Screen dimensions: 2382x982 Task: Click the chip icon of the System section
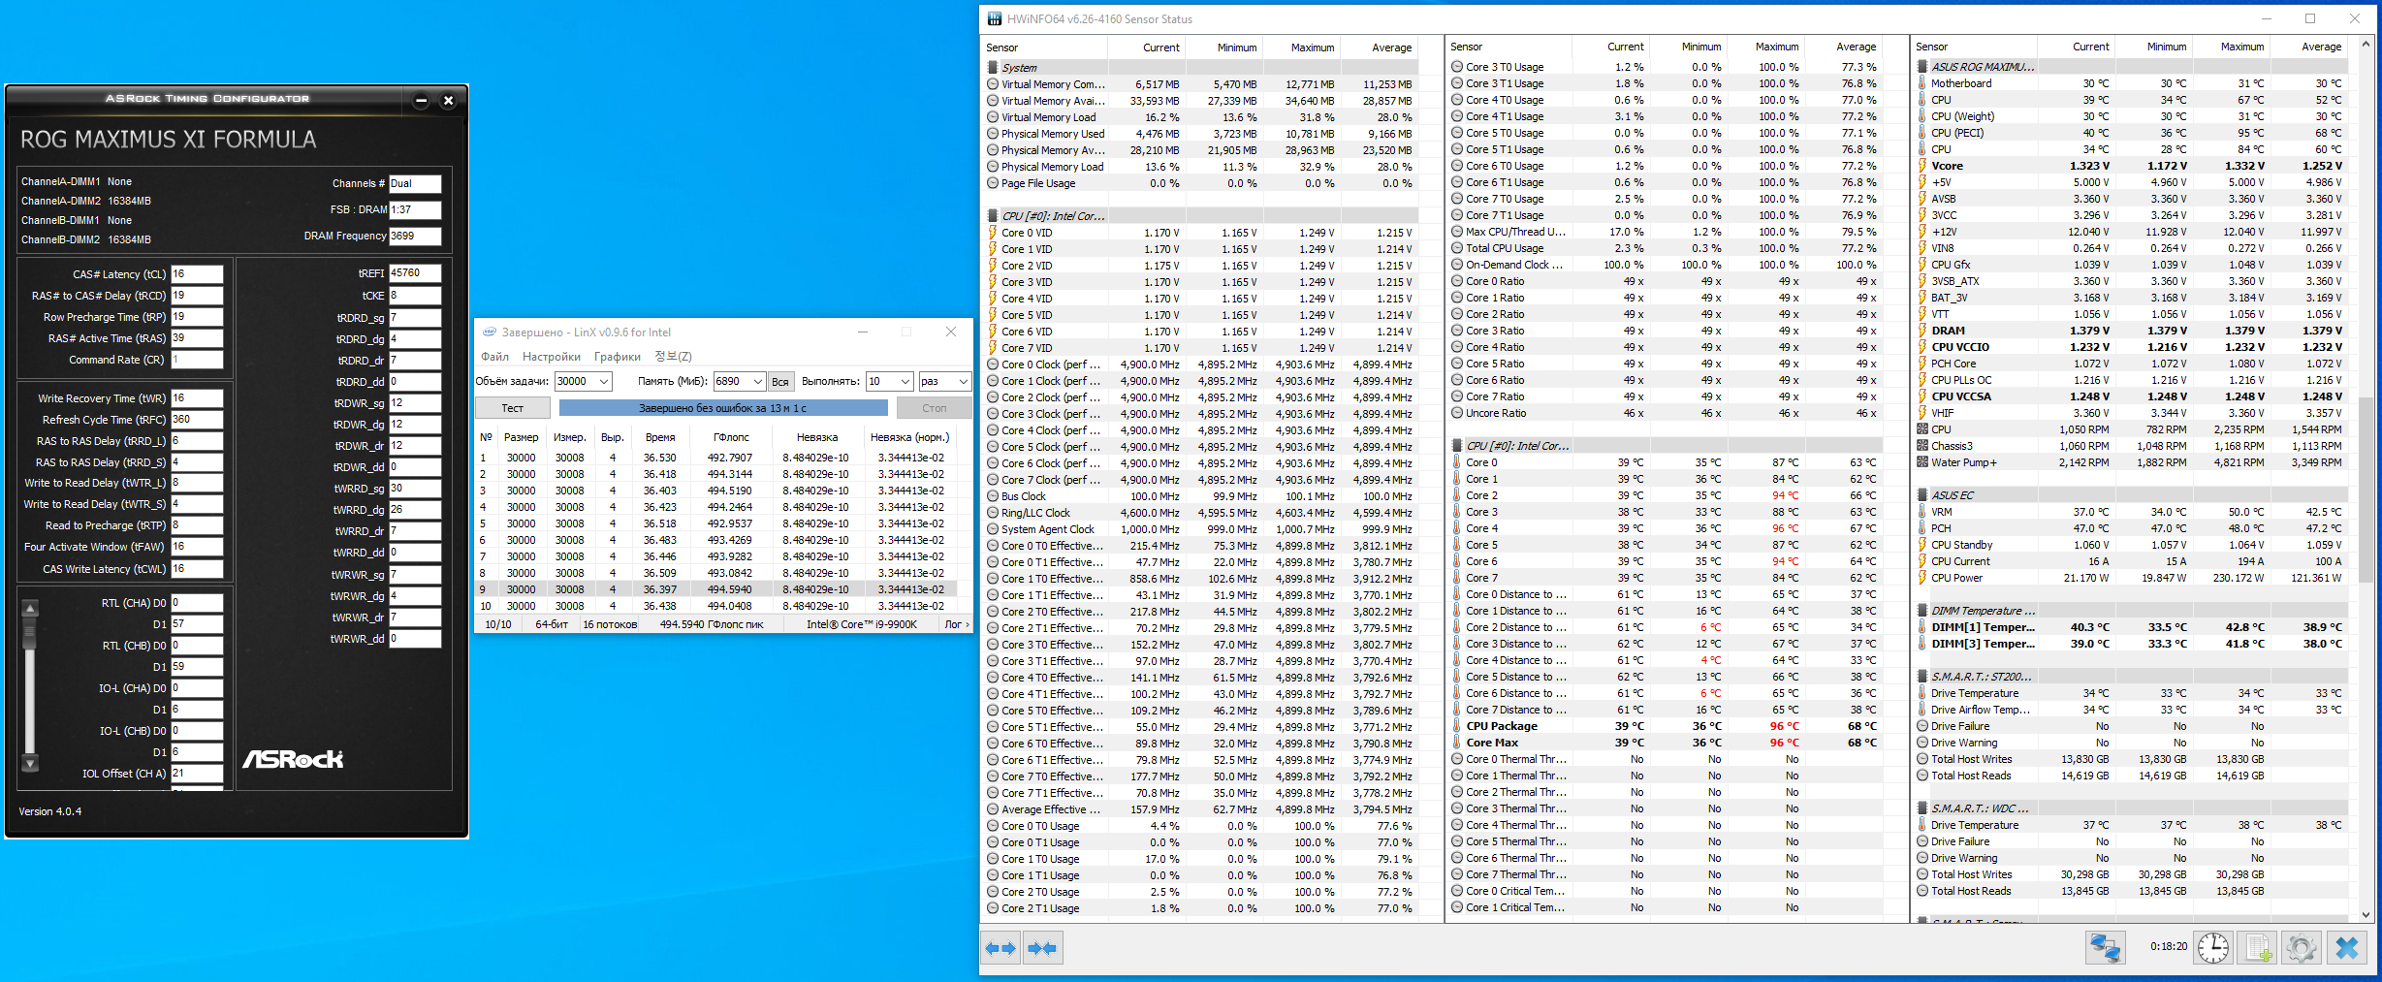click(993, 68)
